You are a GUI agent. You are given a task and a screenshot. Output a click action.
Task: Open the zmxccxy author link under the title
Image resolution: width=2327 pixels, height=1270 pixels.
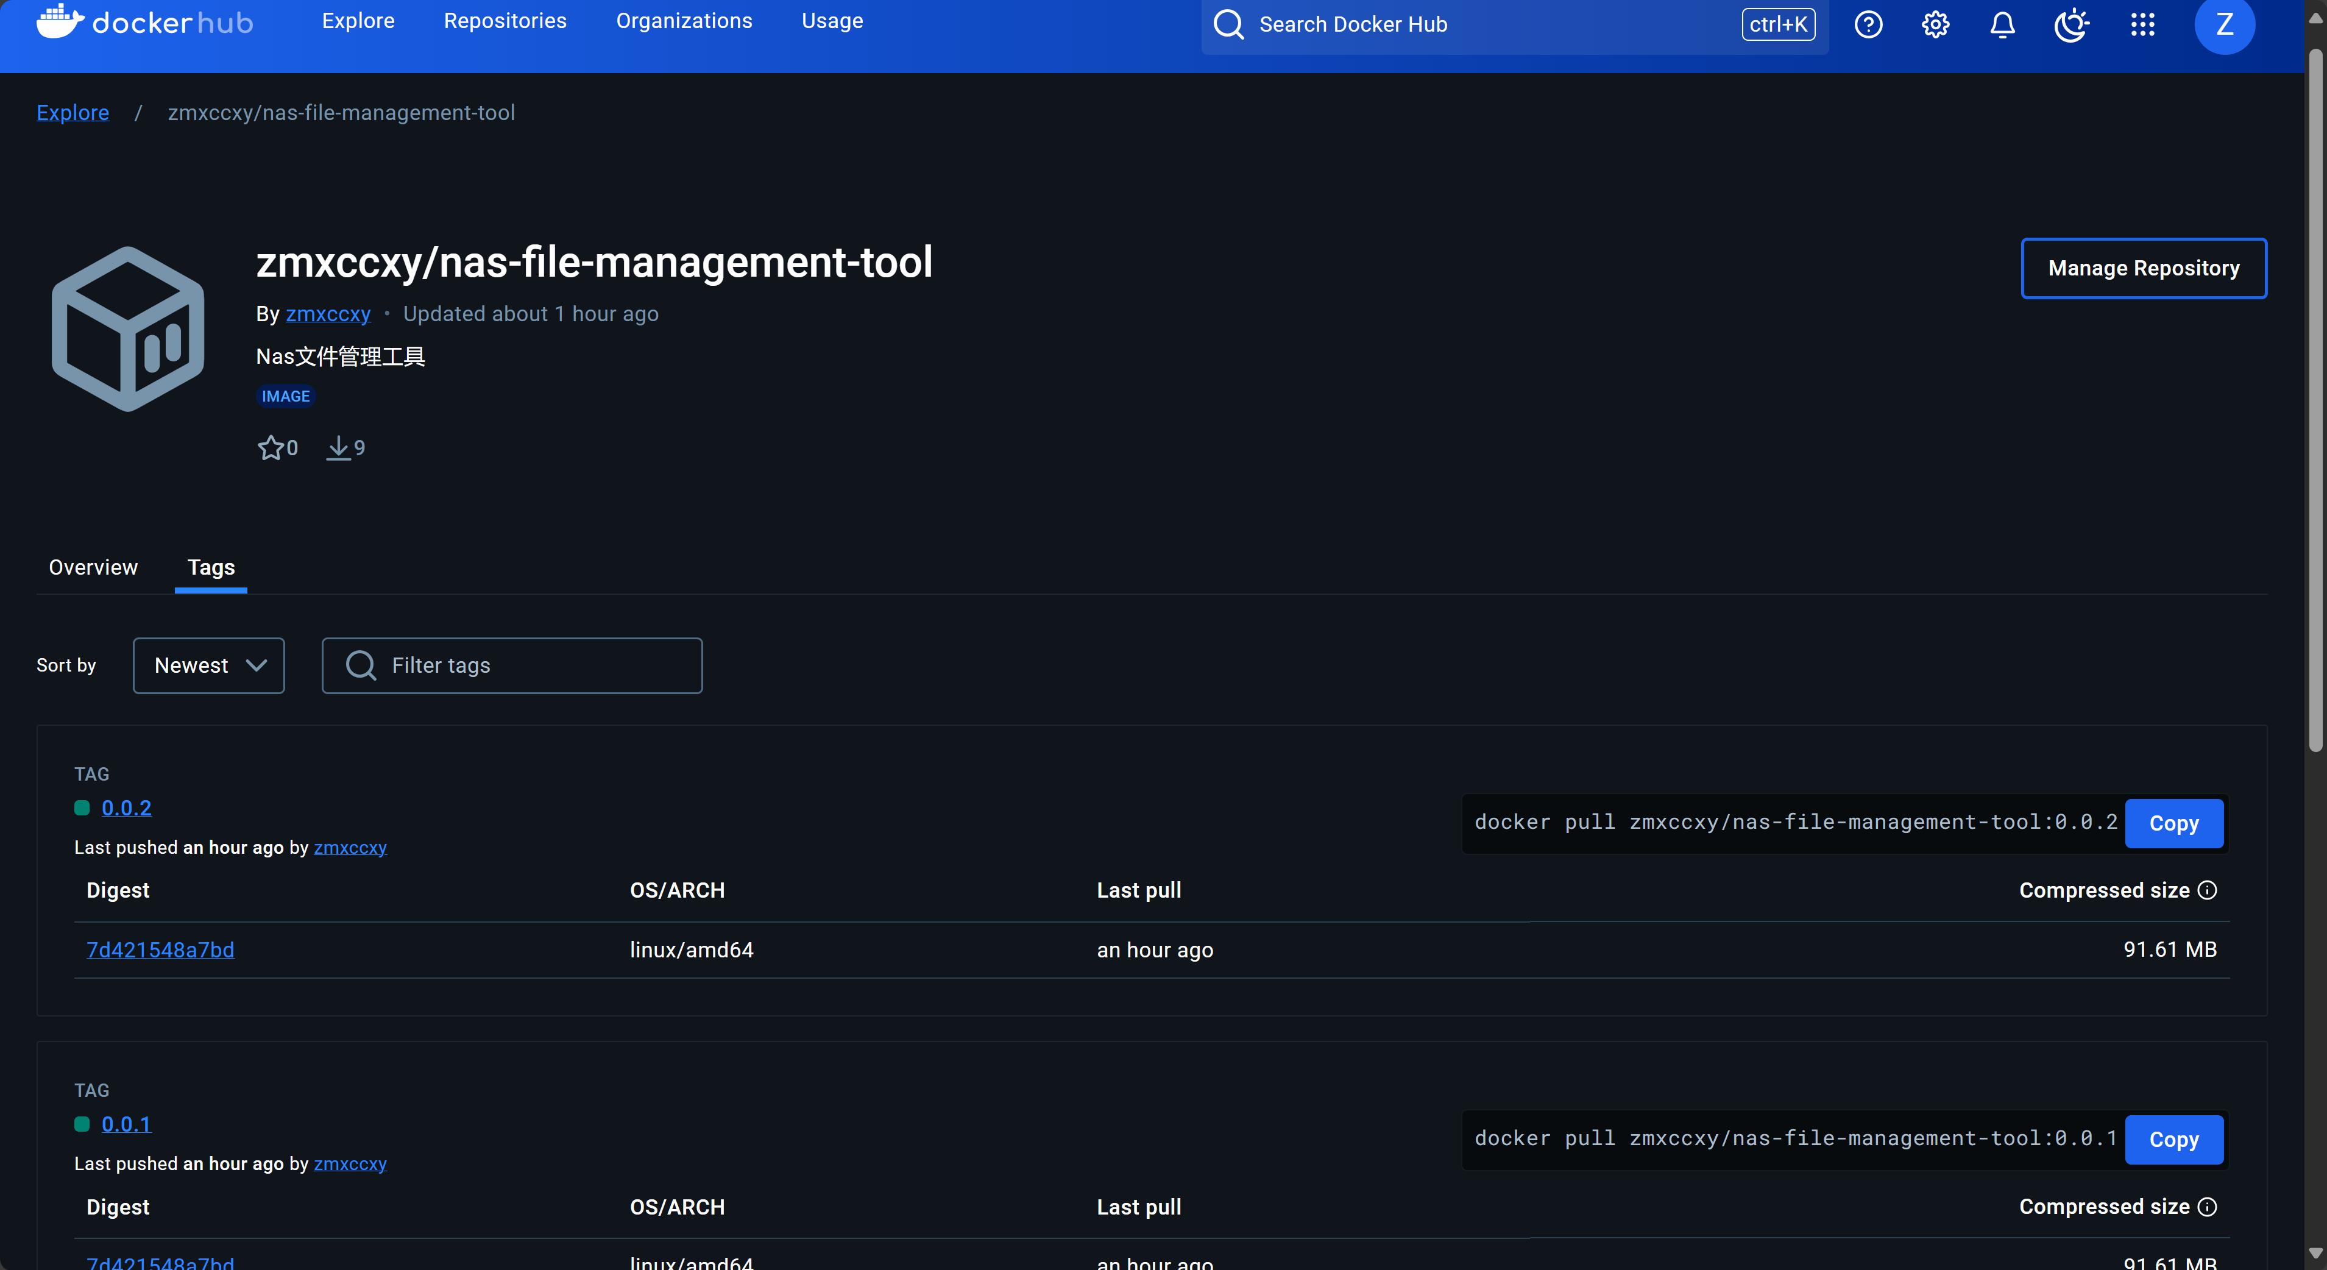point(328,313)
